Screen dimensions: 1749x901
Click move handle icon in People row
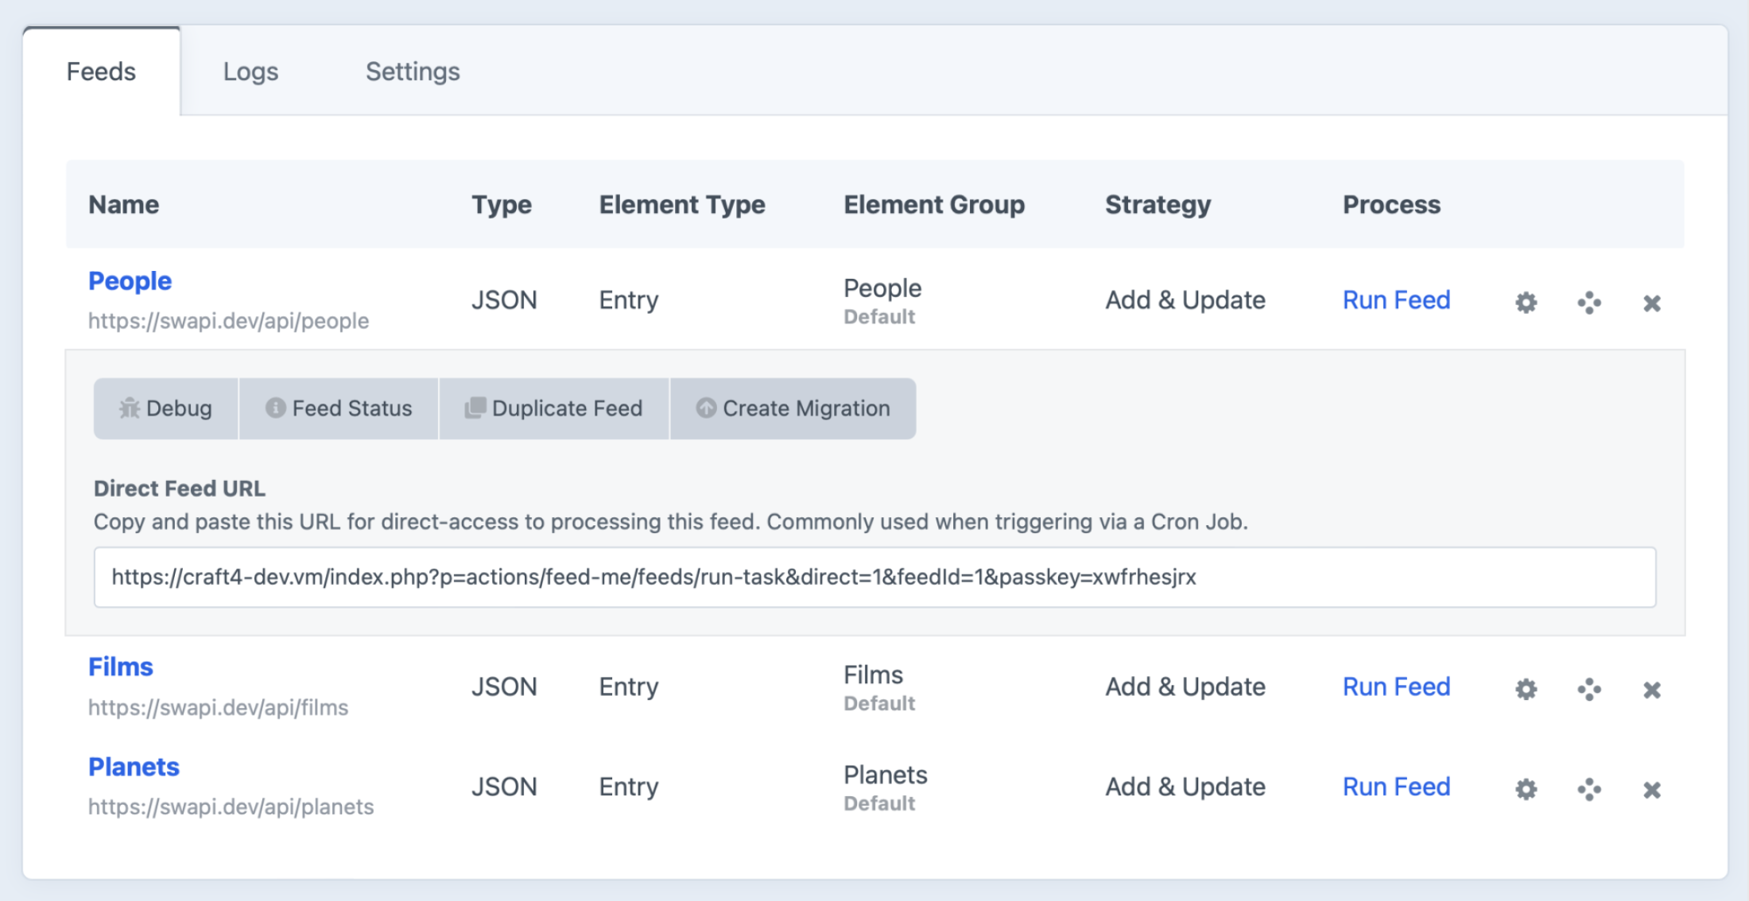point(1589,303)
